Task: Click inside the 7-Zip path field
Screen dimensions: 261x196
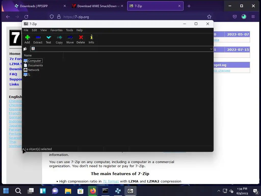Action: tap(122, 49)
